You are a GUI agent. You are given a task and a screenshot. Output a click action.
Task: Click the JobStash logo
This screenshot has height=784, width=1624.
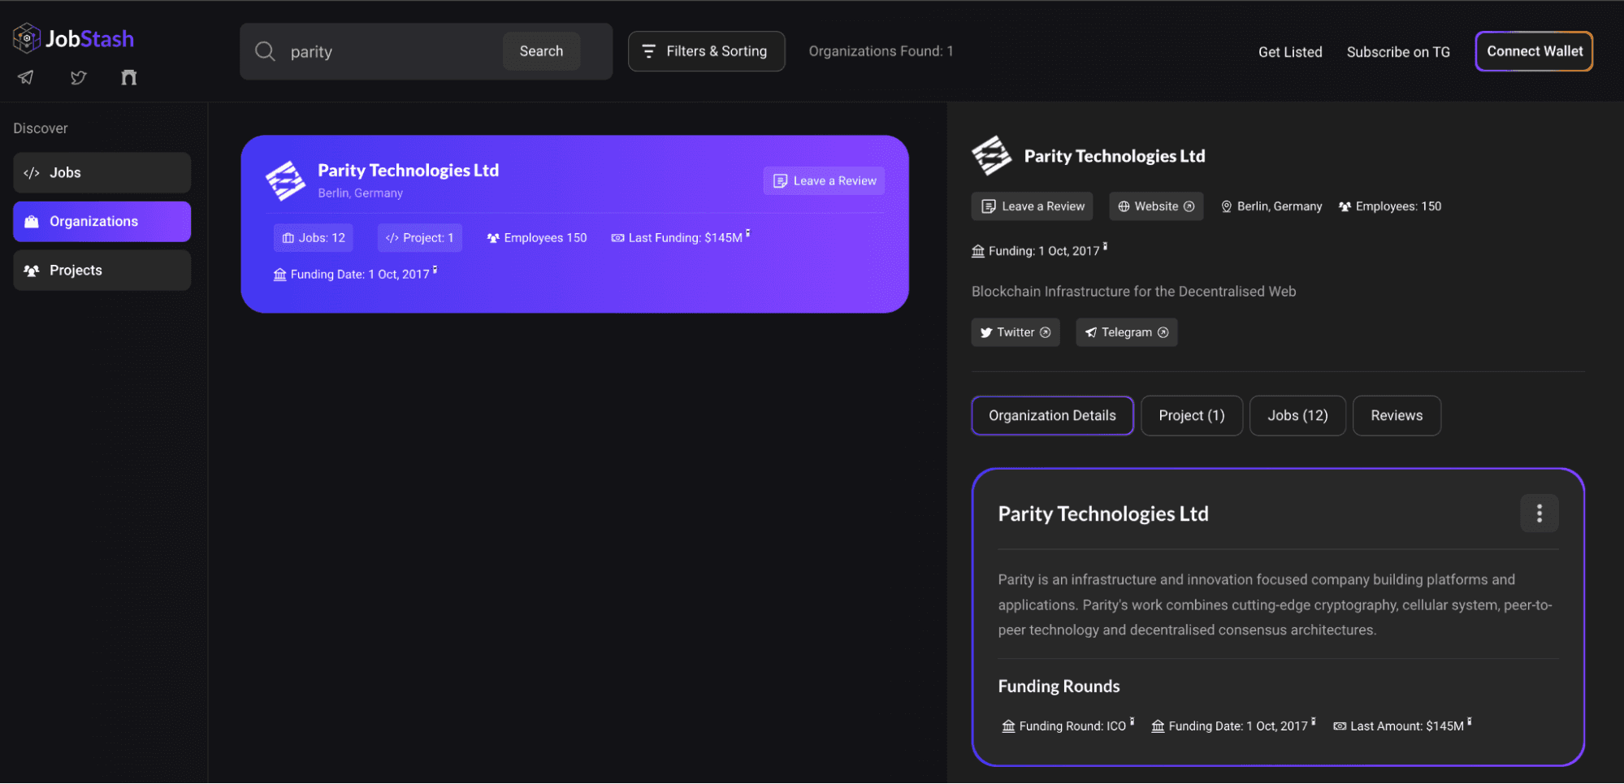click(73, 38)
